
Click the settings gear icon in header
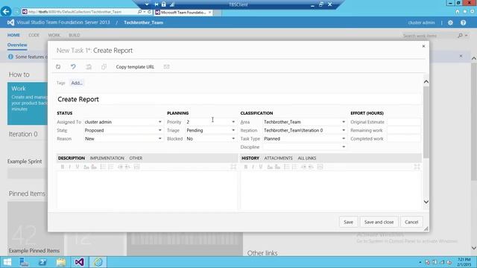[450, 23]
